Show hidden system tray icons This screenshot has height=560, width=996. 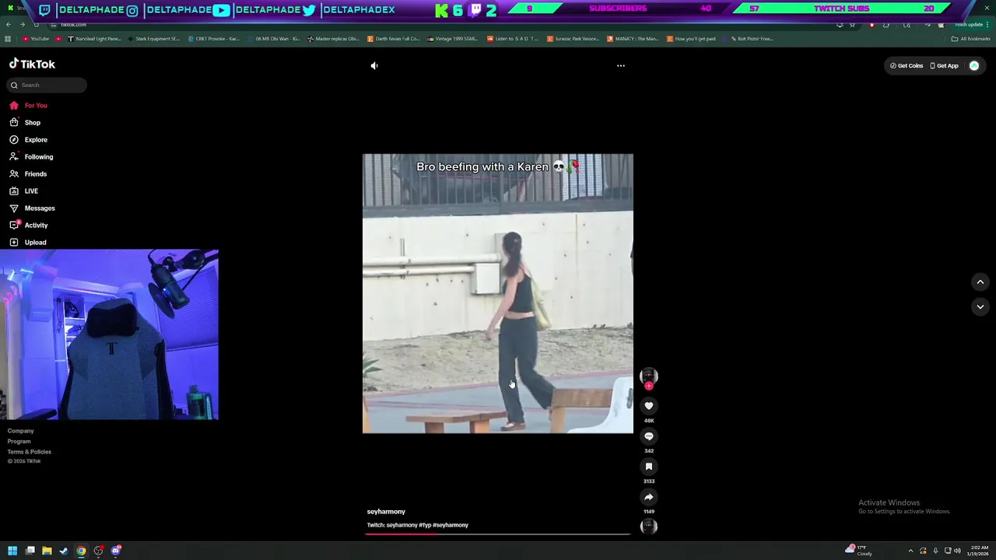910,551
